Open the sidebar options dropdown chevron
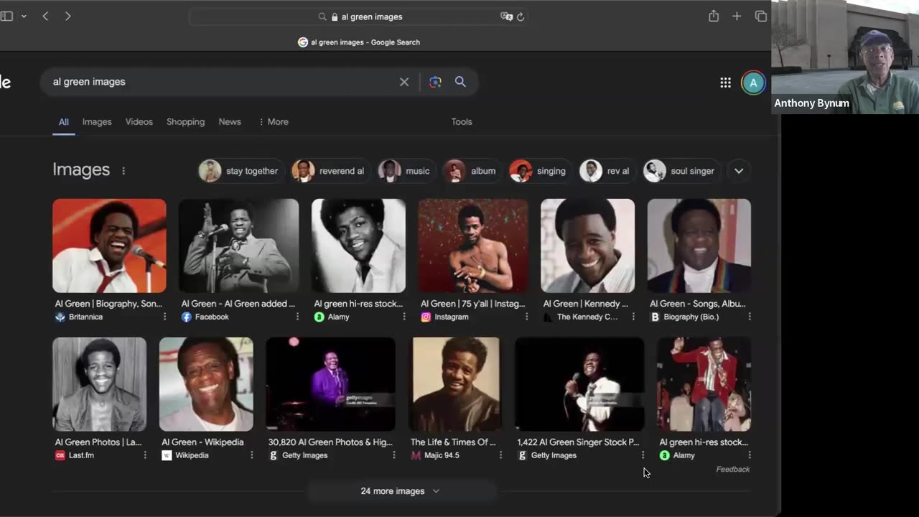This screenshot has width=919, height=517. pos(24,16)
